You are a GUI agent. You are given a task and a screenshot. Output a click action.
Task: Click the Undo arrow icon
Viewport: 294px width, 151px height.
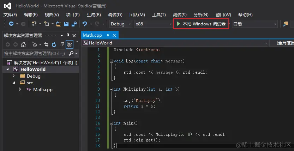(85, 24)
